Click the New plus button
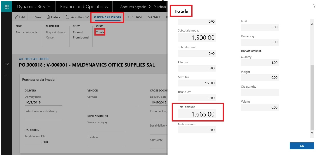 coord(36,17)
